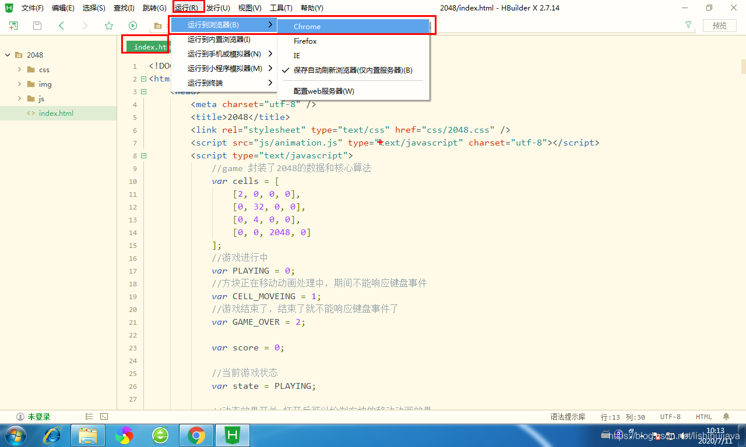
Task: Expand the img folder chevron
Action: coord(19,84)
